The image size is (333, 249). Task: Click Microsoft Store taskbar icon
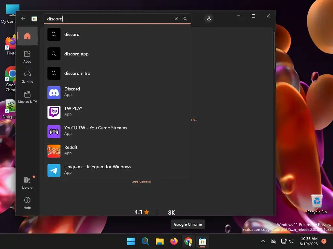203,241
